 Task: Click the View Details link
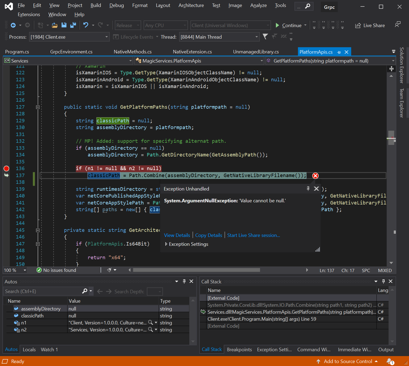(177, 235)
